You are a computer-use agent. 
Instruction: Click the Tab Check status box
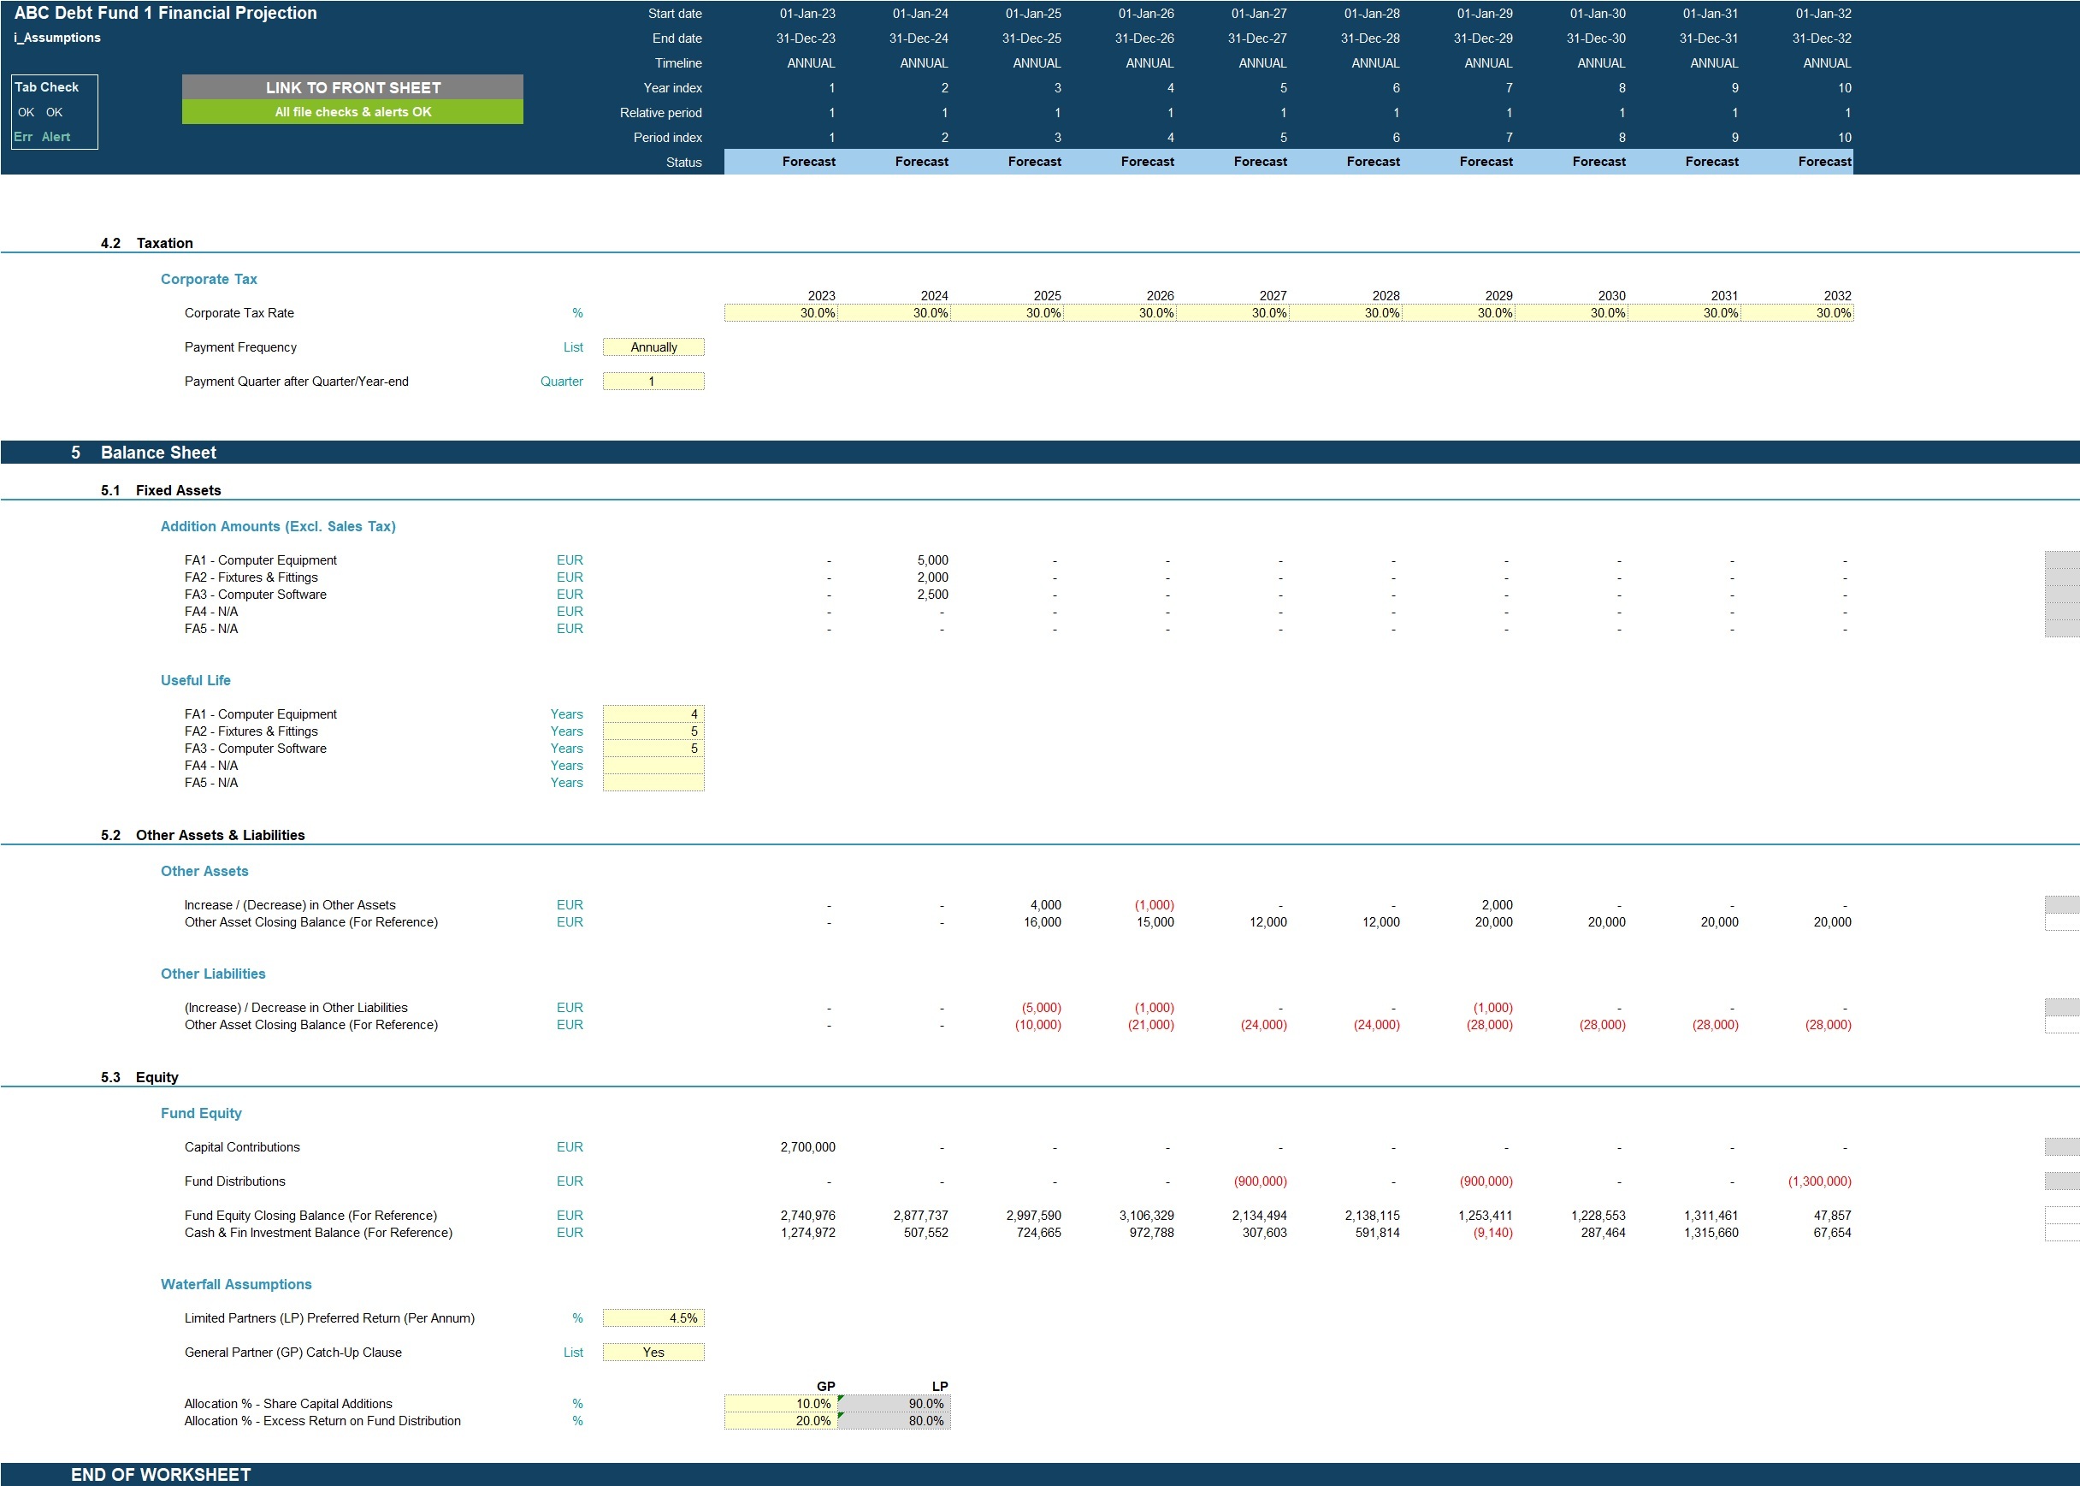tap(55, 111)
